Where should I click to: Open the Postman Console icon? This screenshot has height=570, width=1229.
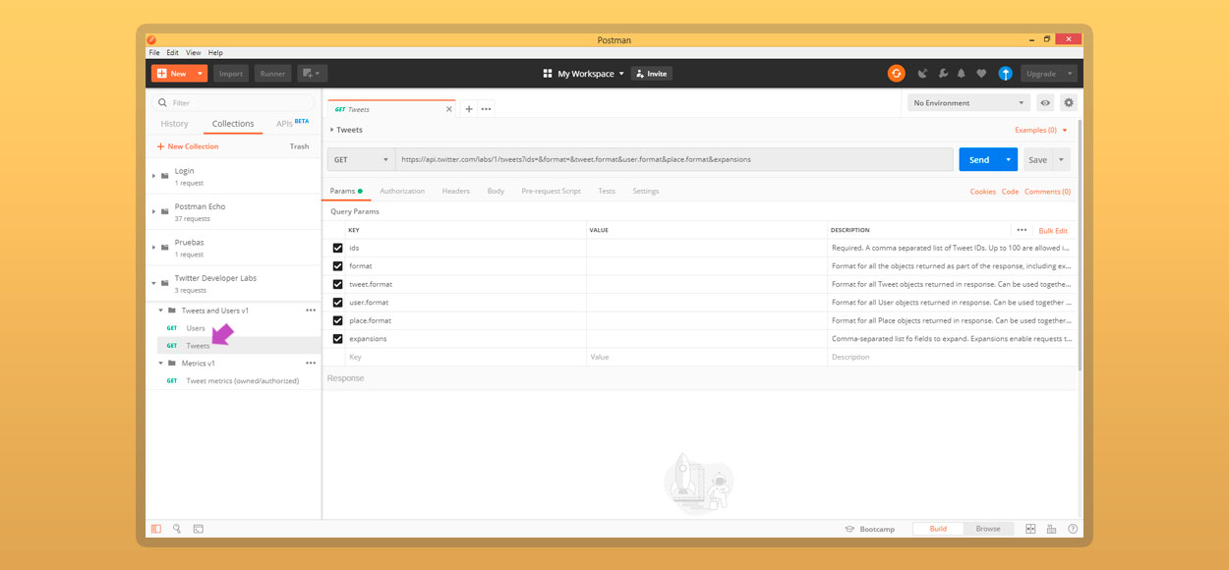pyautogui.click(x=198, y=529)
